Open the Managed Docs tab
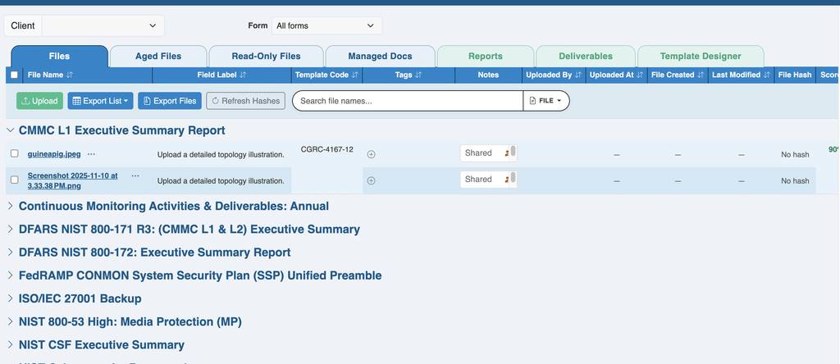840x364 pixels. coord(381,57)
